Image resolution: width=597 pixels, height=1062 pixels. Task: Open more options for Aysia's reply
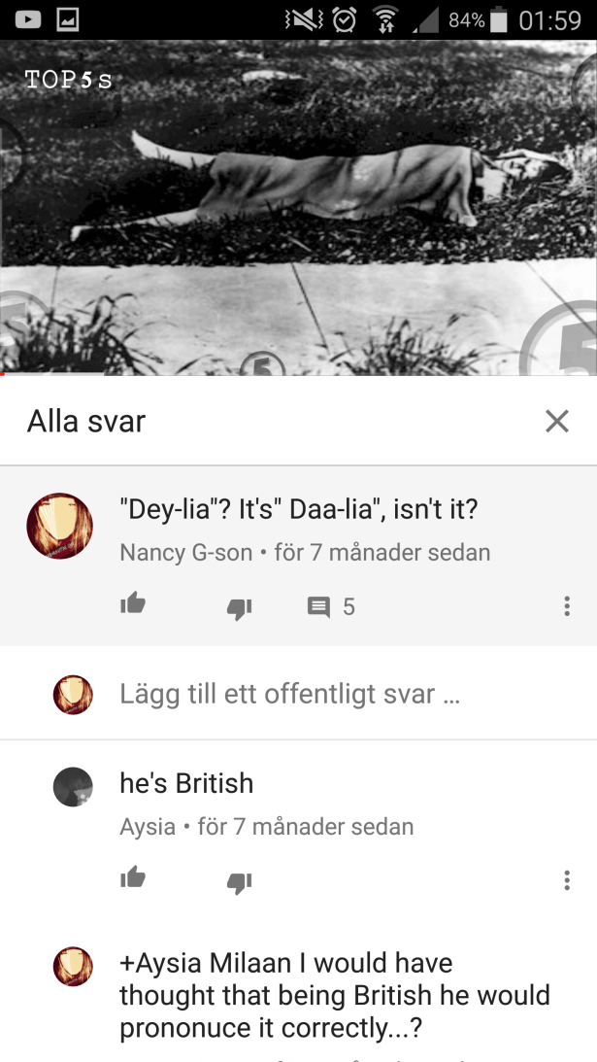[567, 879]
